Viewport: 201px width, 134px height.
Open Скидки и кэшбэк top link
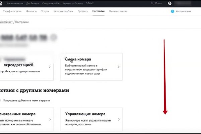[x=51, y=3]
